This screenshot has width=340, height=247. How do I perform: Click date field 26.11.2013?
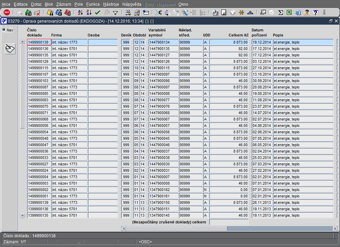click(262, 202)
